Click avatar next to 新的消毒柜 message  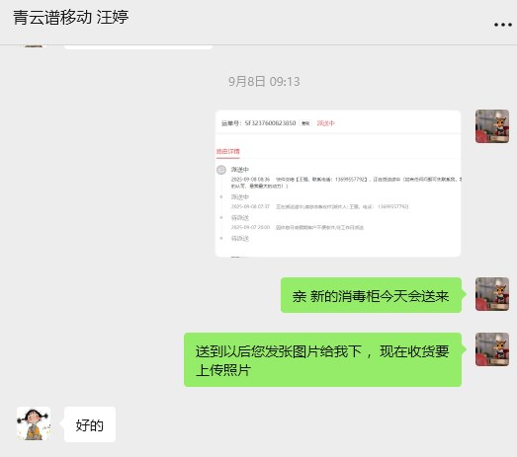(492, 294)
